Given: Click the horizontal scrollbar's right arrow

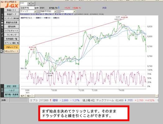Looking at the screenshot, I should pos(157,96).
